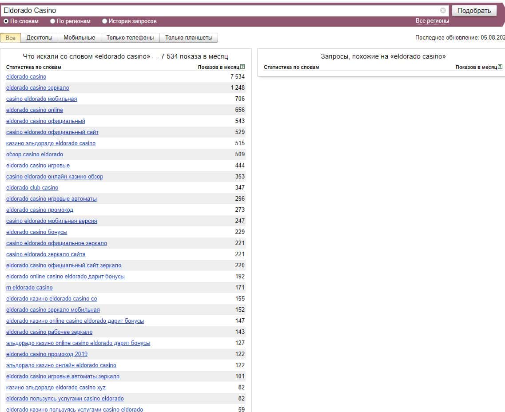The width and height of the screenshot is (505, 412).
Task: Activate the 'Все' devices tab
Action: click(x=11, y=38)
